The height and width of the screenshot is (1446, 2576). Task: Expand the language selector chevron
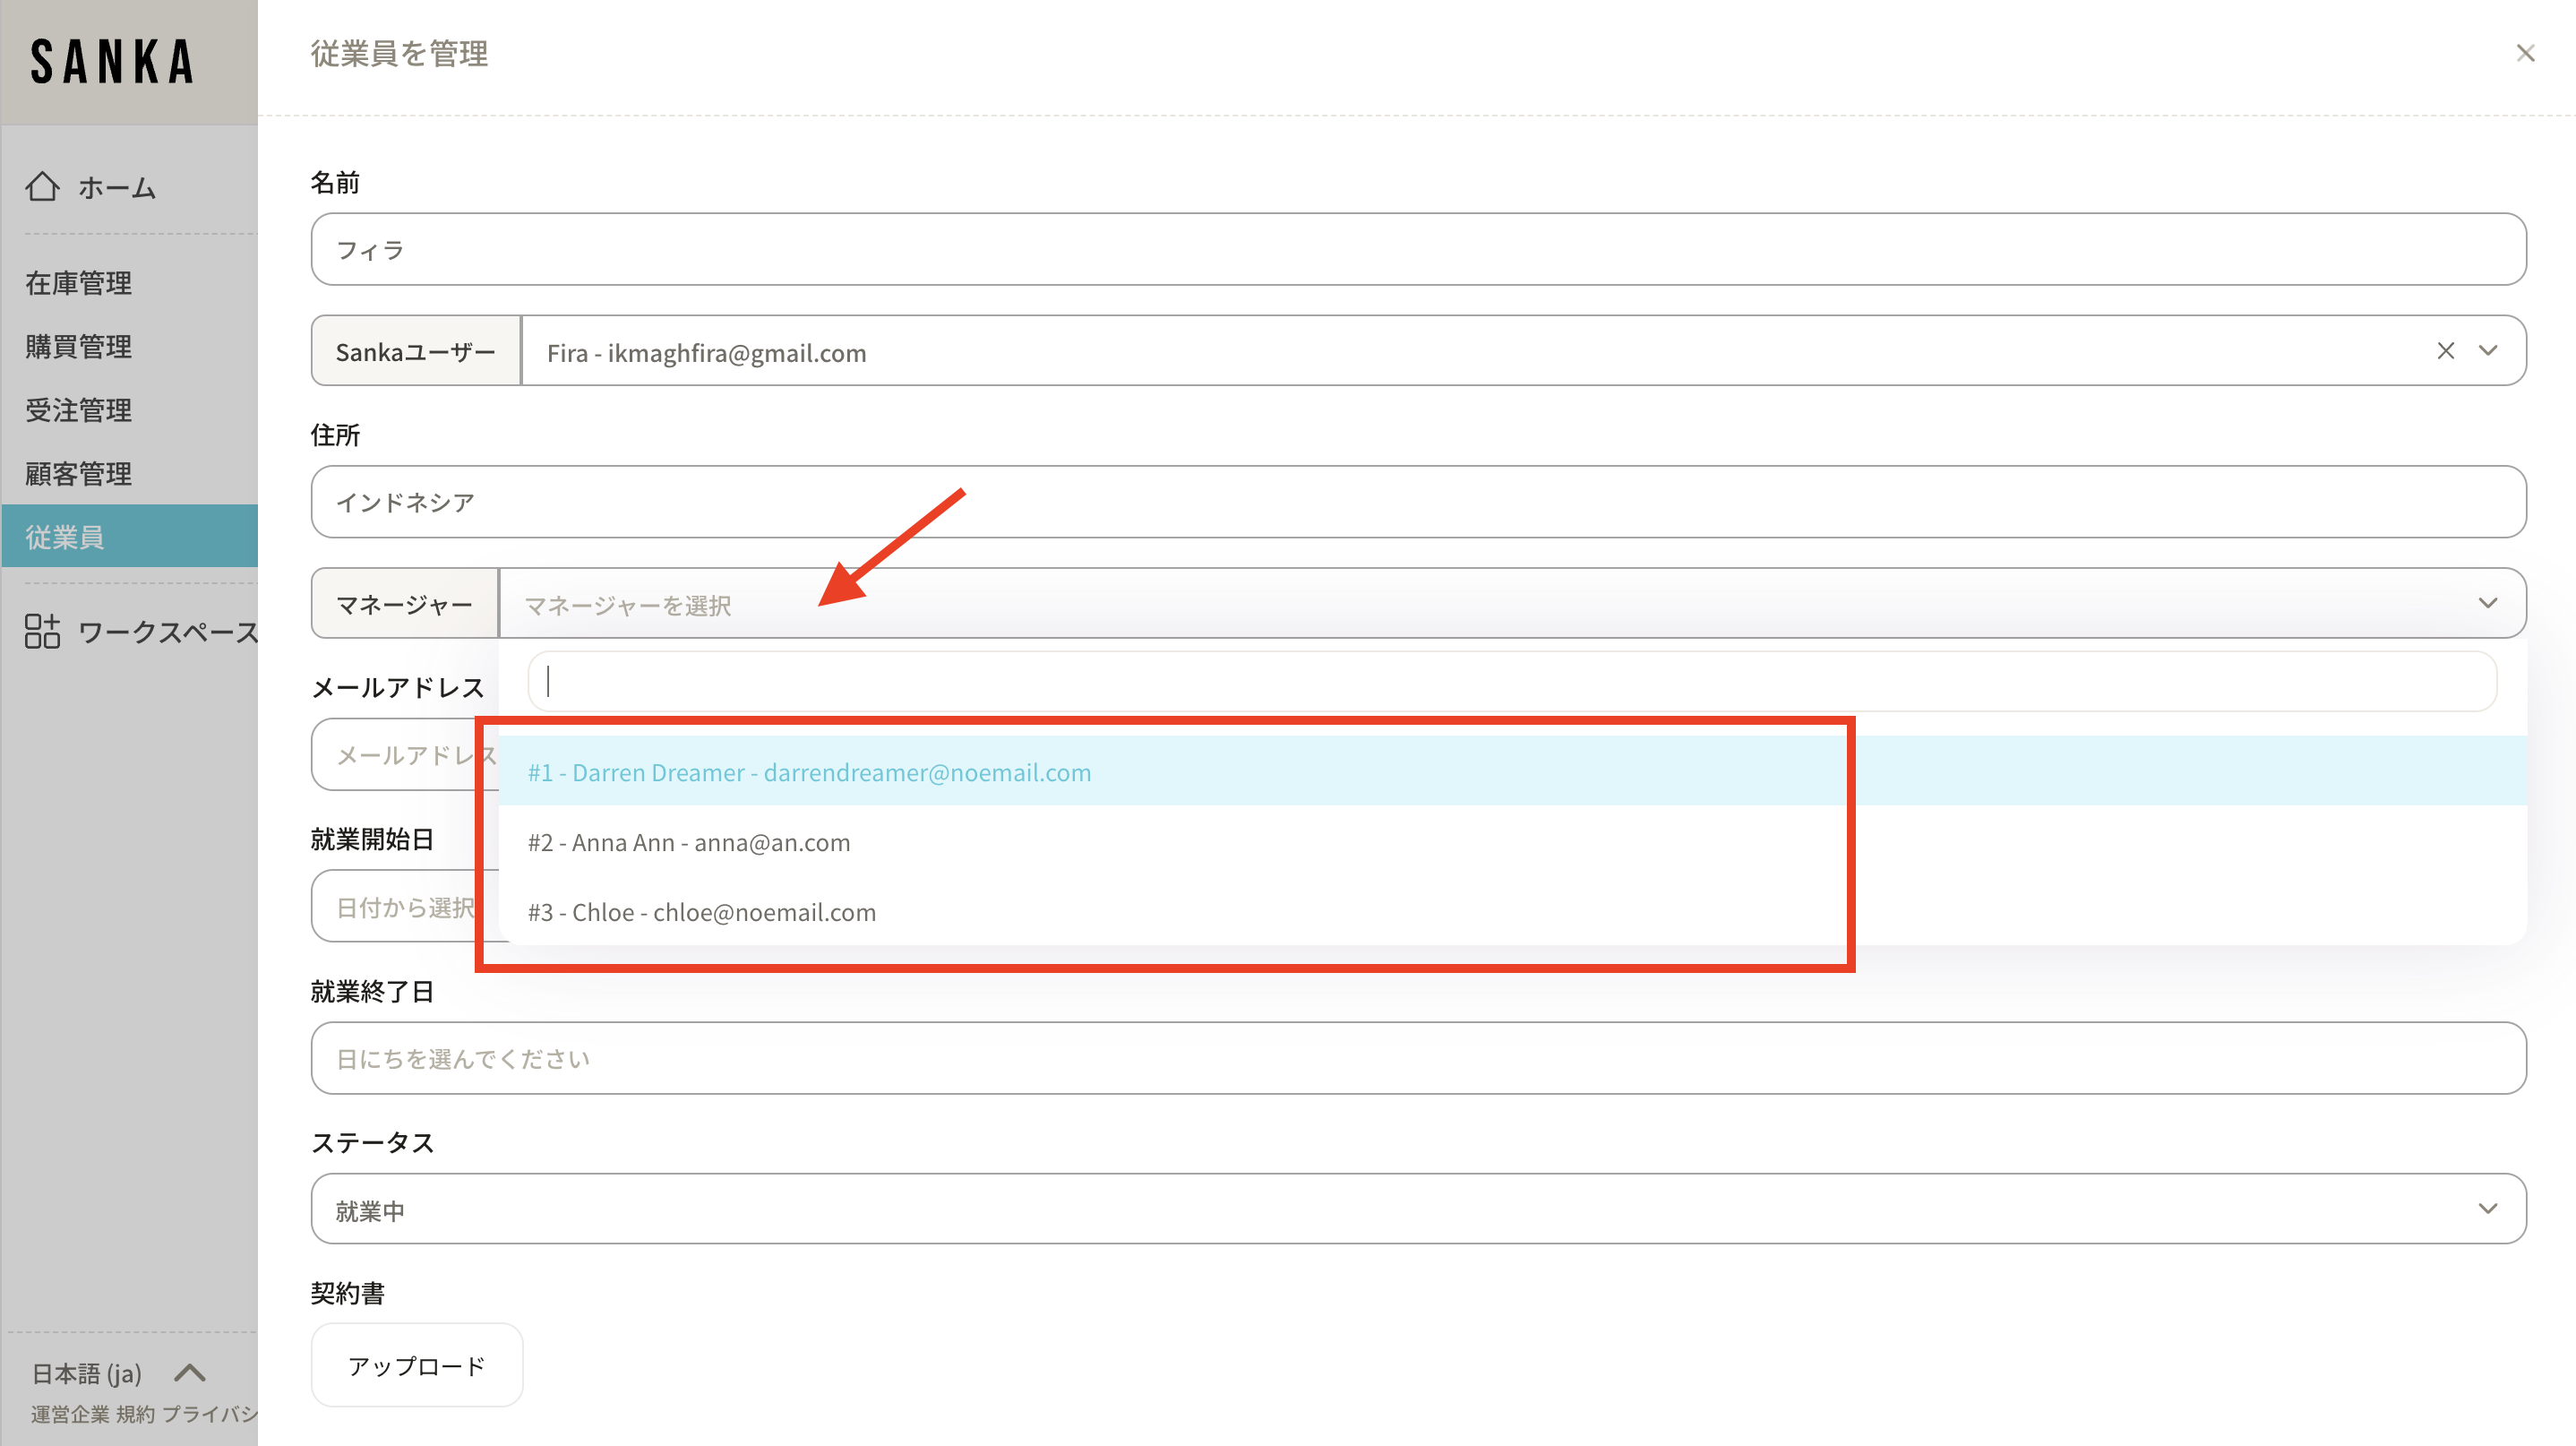[x=190, y=1373]
